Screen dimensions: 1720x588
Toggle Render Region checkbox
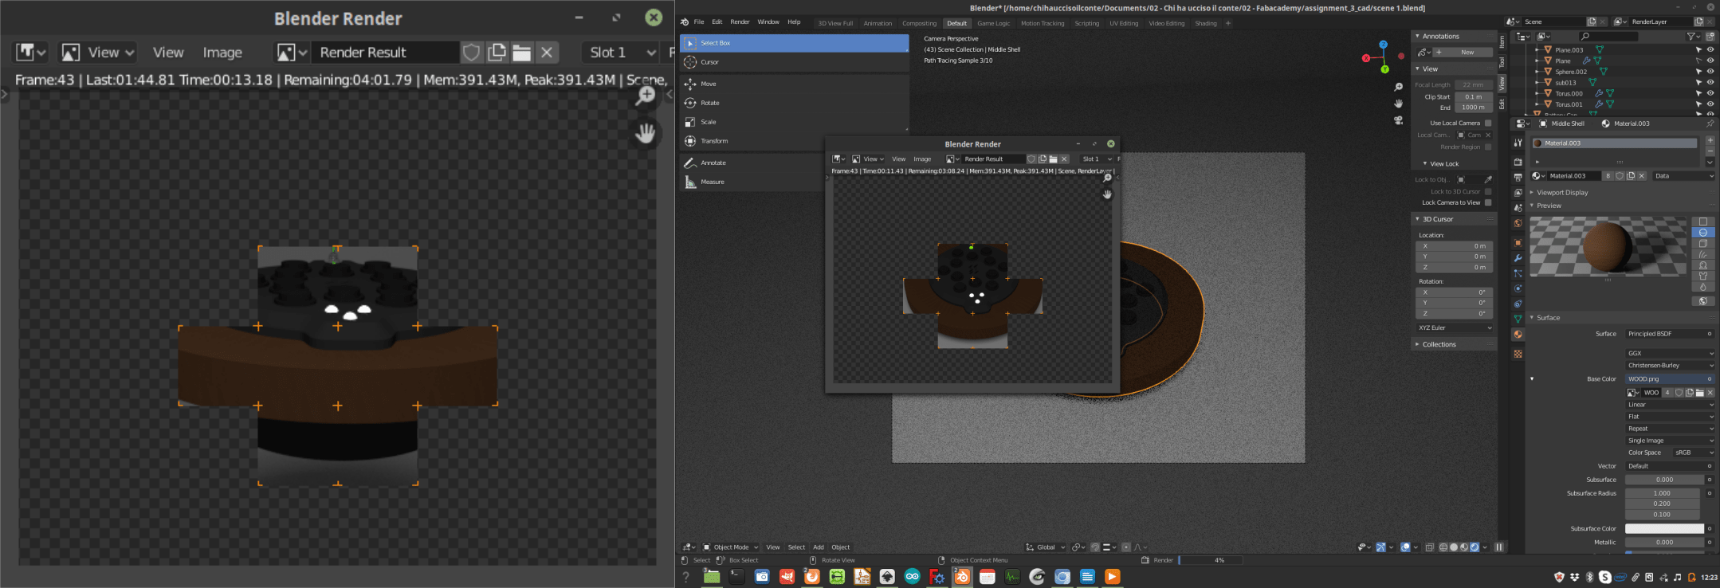pyautogui.click(x=1488, y=147)
